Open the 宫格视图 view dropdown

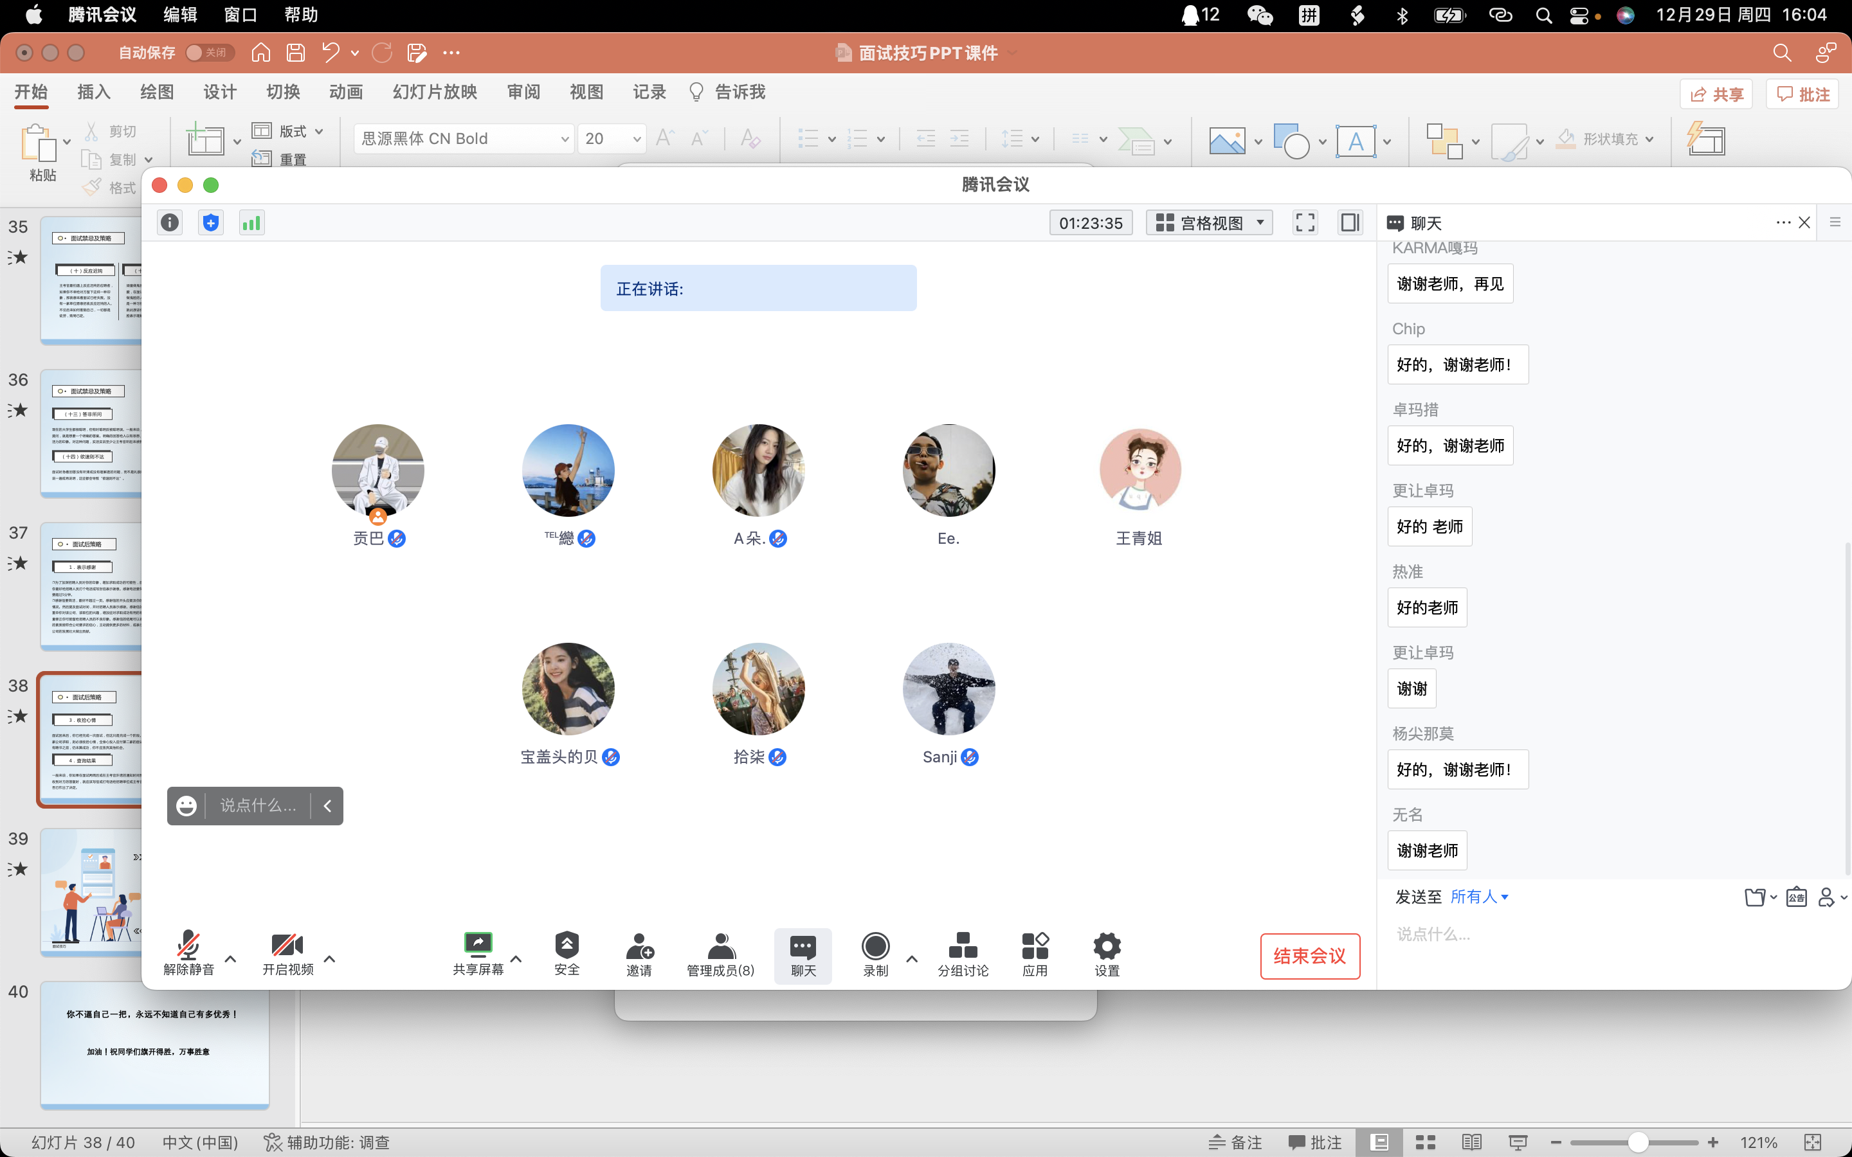(x=1209, y=222)
